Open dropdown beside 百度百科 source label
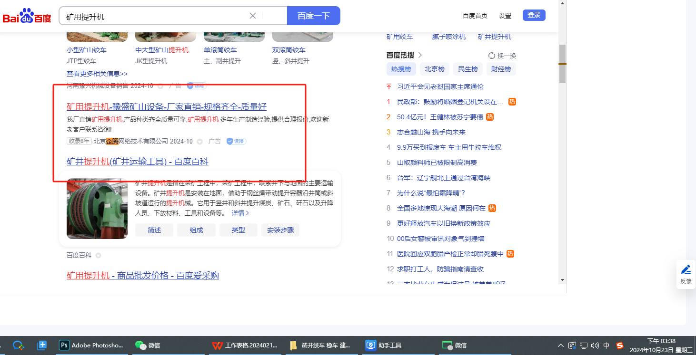The height and width of the screenshot is (355, 696). pos(98,255)
